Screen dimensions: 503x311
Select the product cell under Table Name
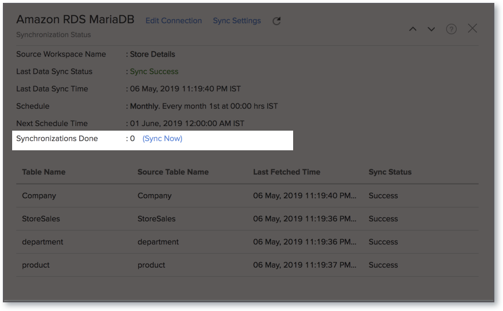pyautogui.click(x=36, y=265)
